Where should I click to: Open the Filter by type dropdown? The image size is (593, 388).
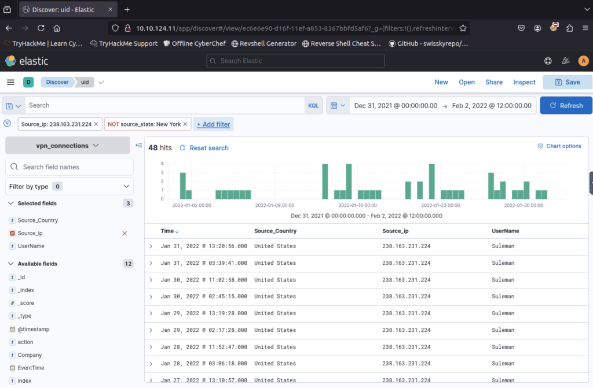(x=69, y=186)
